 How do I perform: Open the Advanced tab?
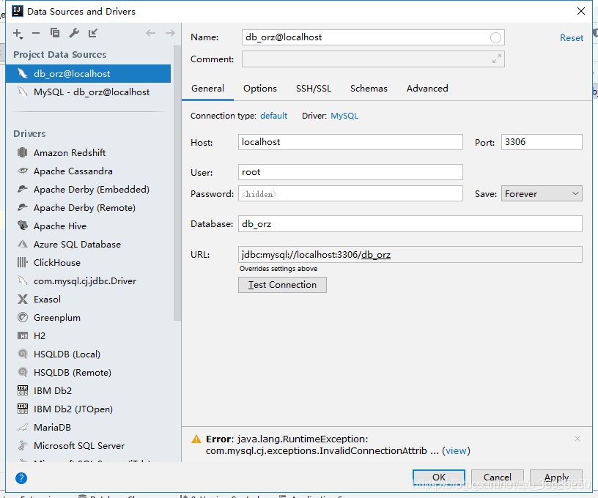point(427,89)
